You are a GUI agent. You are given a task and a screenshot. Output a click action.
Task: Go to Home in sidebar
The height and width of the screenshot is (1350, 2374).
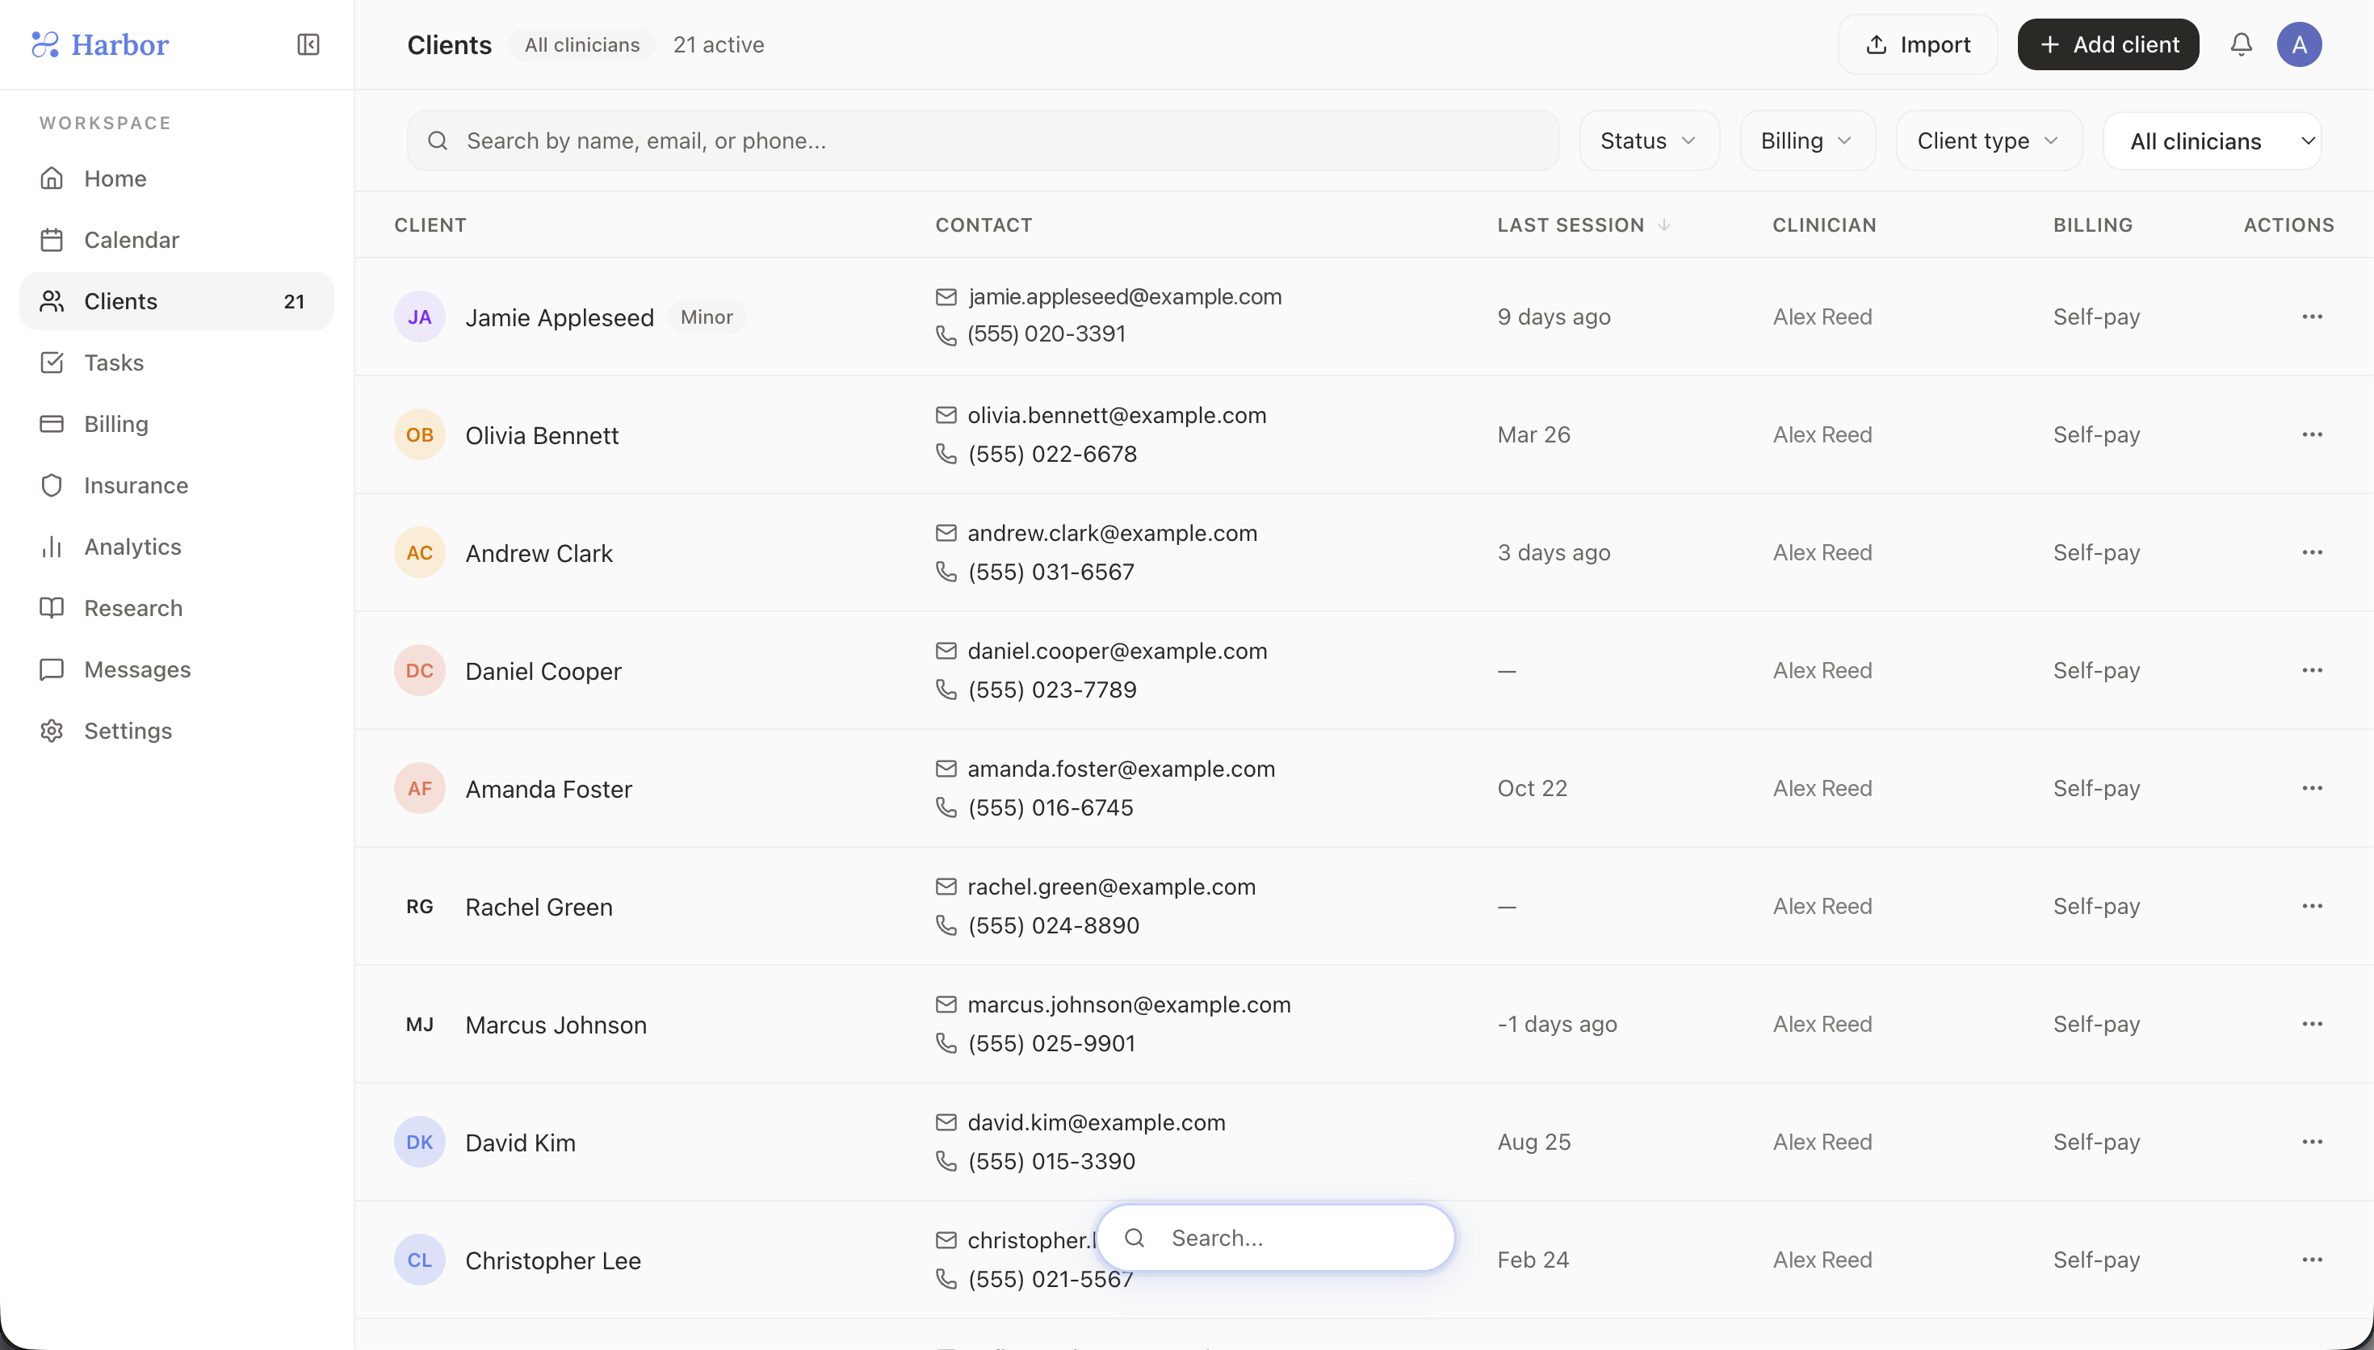pos(176,178)
